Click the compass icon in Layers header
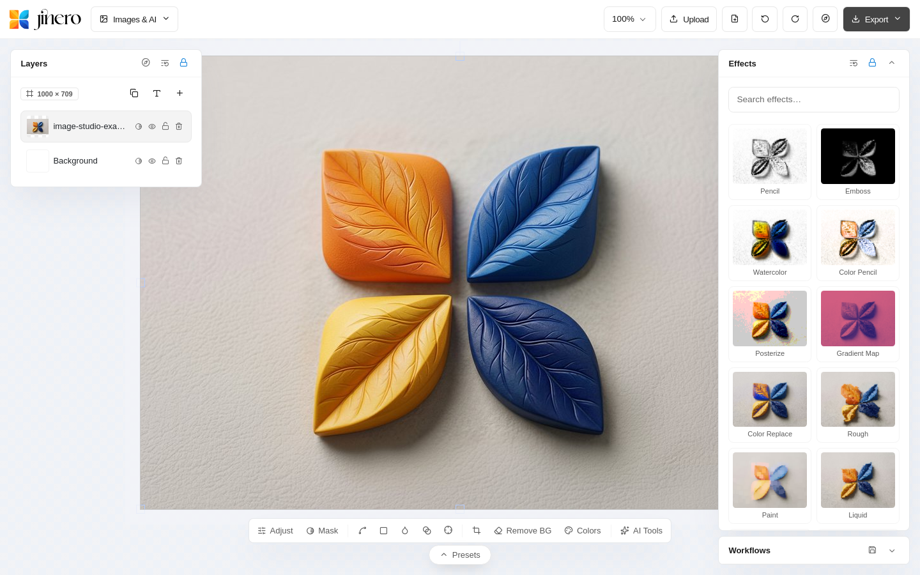920x575 pixels. [x=146, y=63]
